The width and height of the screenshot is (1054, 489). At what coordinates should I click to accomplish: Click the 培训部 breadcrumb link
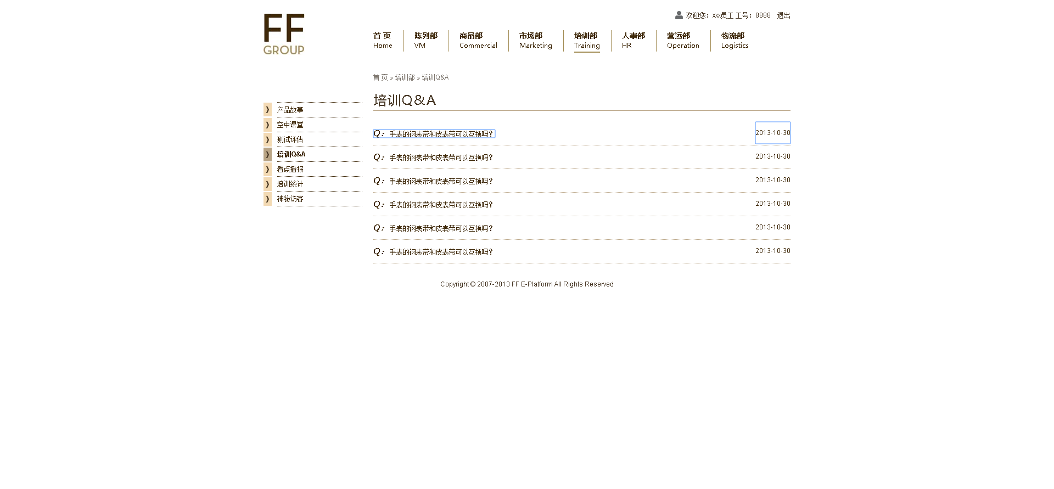point(405,77)
